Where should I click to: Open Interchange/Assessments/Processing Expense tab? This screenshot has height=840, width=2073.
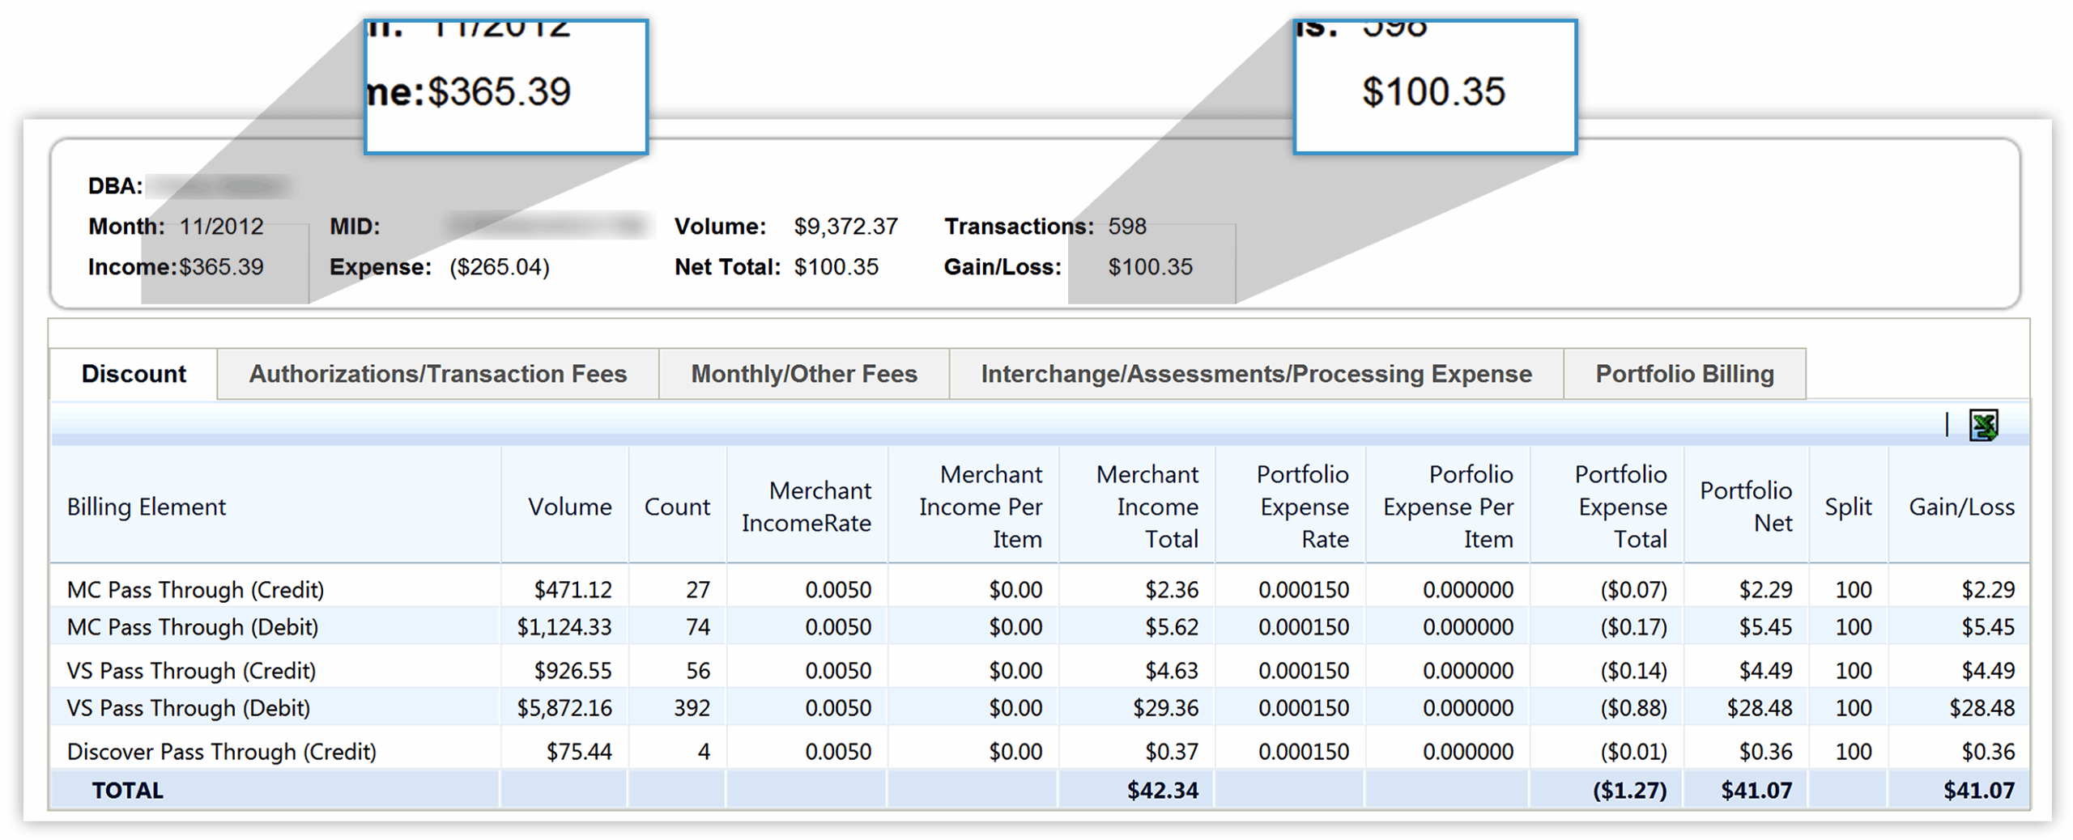pyautogui.click(x=1256, y=374)
